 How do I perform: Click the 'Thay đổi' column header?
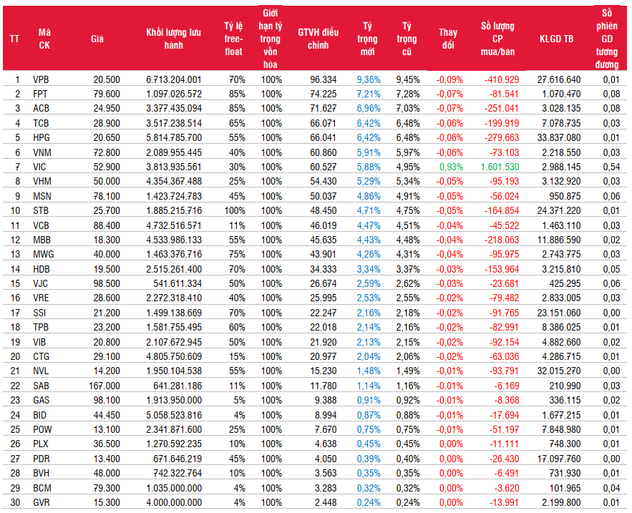pos(448,39)
